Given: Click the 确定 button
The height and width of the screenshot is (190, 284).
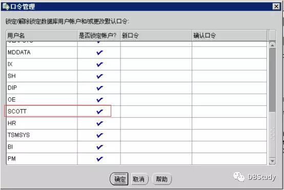Looking at the screenshot, I should point(119,179).
